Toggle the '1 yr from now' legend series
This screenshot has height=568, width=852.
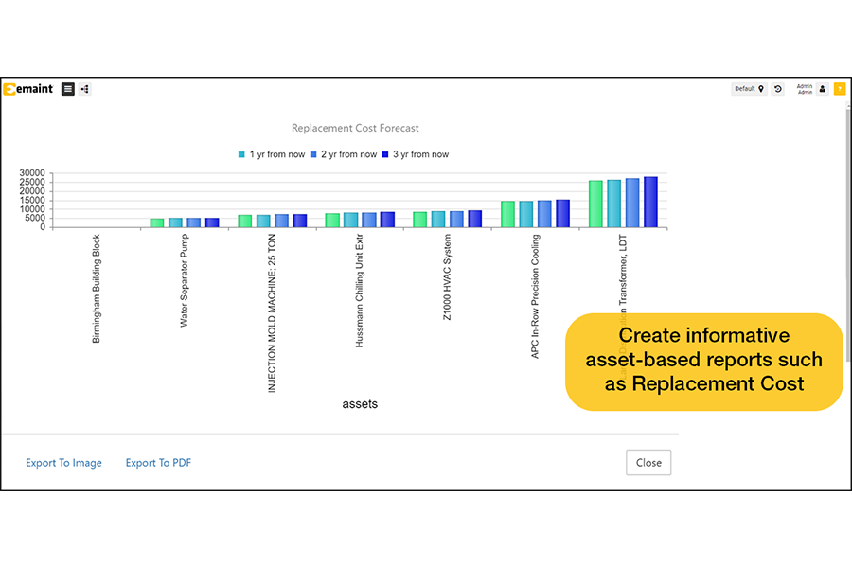click(x=272, y=154)
